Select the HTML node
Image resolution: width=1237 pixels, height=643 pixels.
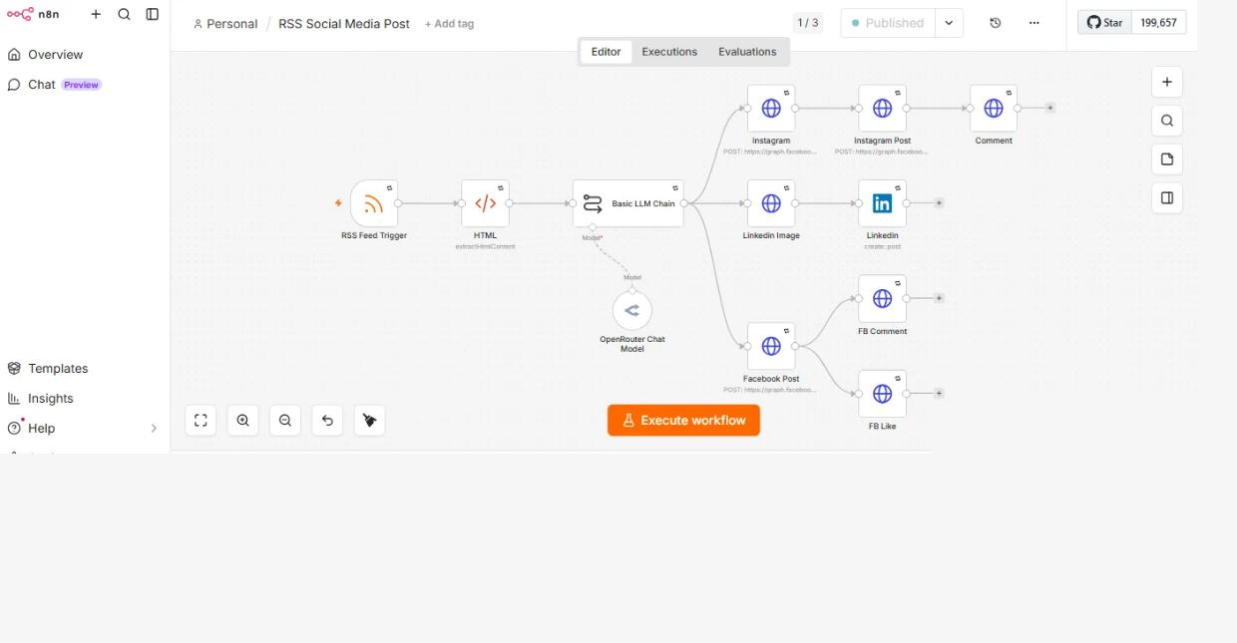click(485, 203)
